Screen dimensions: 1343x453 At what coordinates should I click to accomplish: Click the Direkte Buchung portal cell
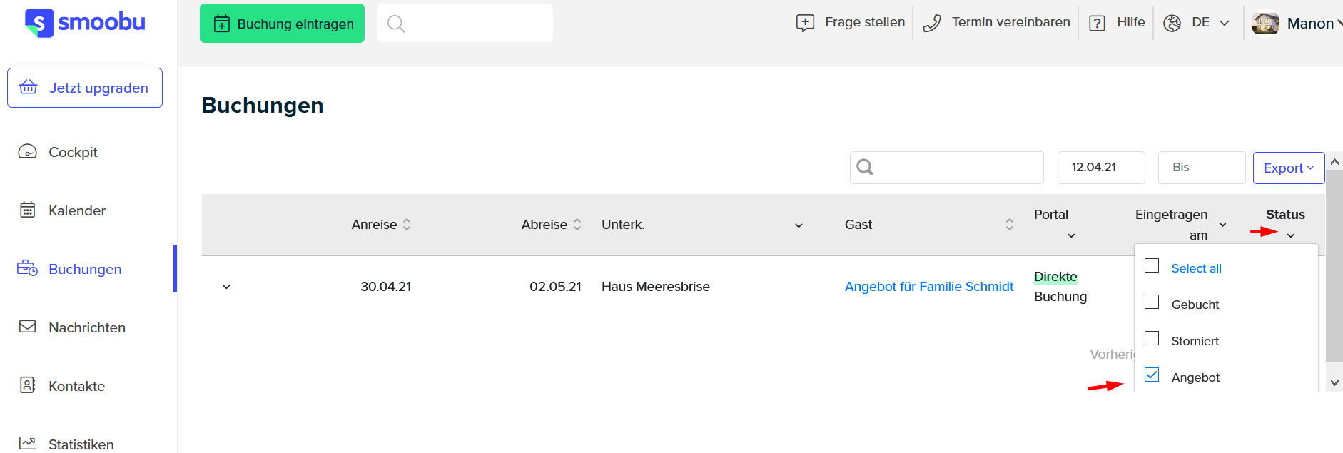click(1060, 286)
